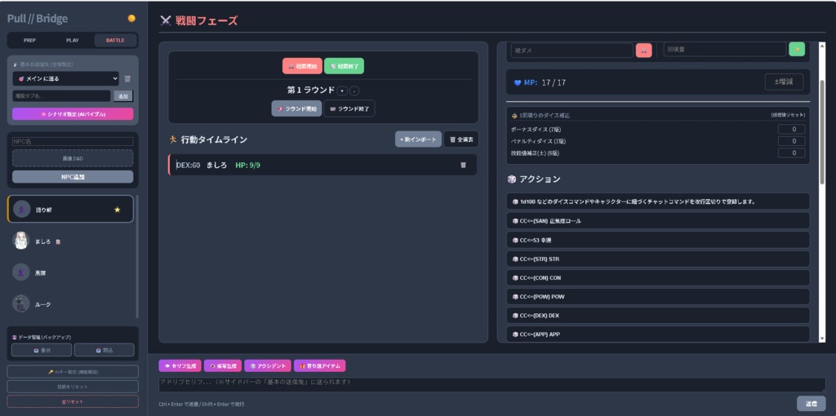Click the sheet icon next to ましろ
The image size is (836, 416).
tap(58, 241)
